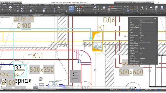This screenshot has width=166, height=93.
Task: Click the Высота value 250 in palette
Action: click(x=141, y=37)
